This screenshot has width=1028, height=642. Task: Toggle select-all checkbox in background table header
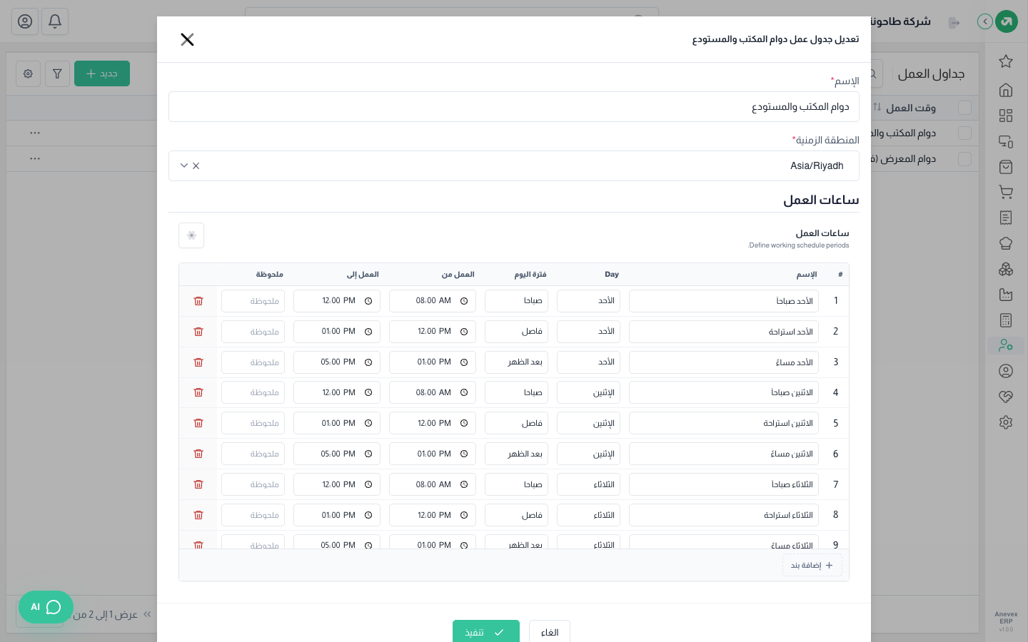pyautogui.click(x=964, y=108)
